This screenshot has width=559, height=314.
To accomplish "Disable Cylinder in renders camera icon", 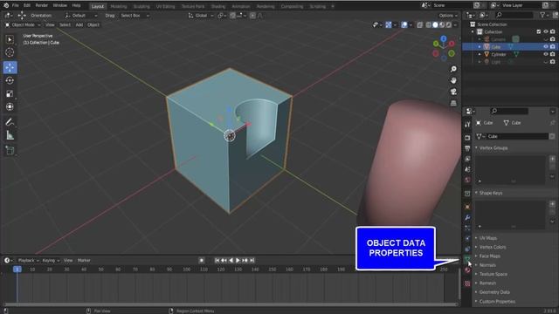I will tap(553, 54).
